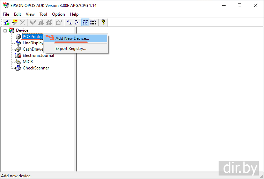264x179 pixels.
Task: Click the CashDrawer tree icon
Action: [x=18, y=49]
